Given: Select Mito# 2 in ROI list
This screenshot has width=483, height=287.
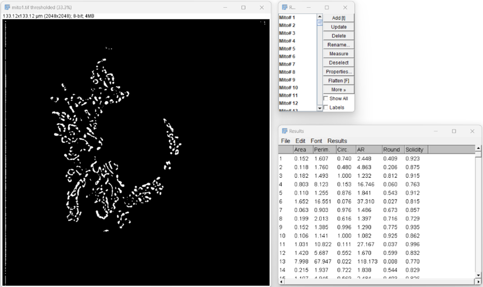Looking at the screenshot, I should [x=297, y=25].
